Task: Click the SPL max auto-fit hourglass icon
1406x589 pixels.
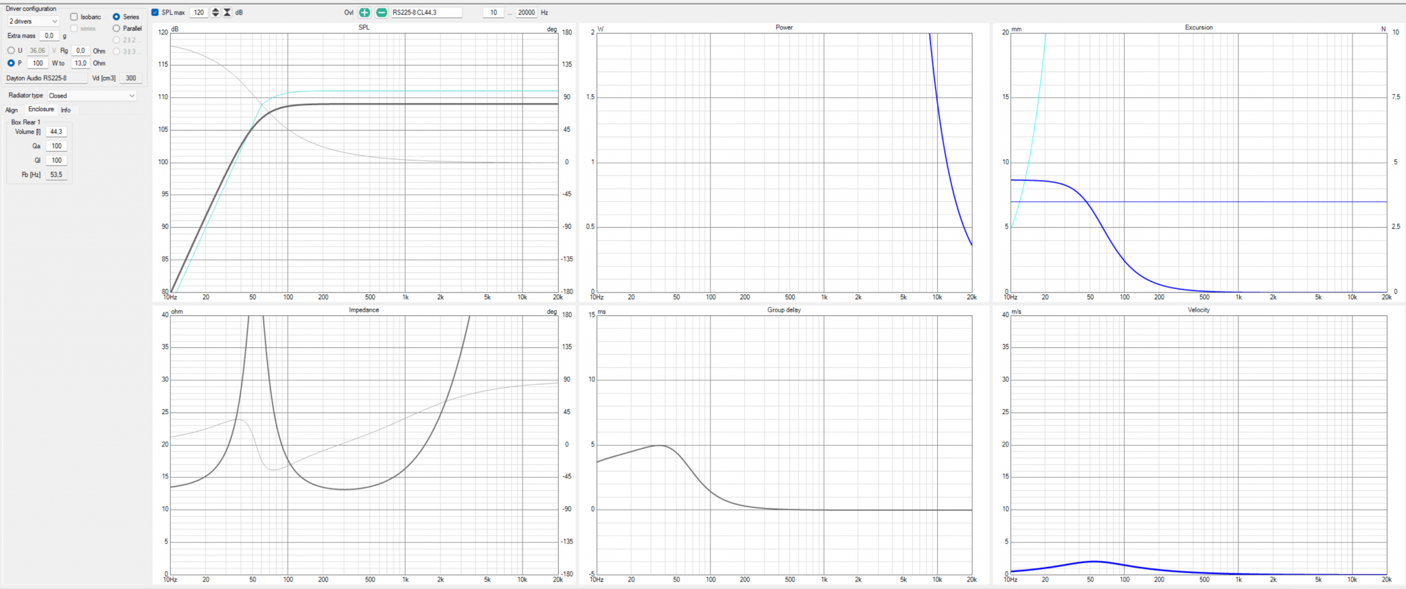Action: [227, 12]
